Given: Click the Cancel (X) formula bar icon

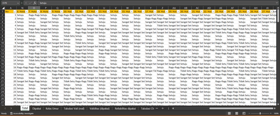Looking at the screenshot, I should (26, 3).
